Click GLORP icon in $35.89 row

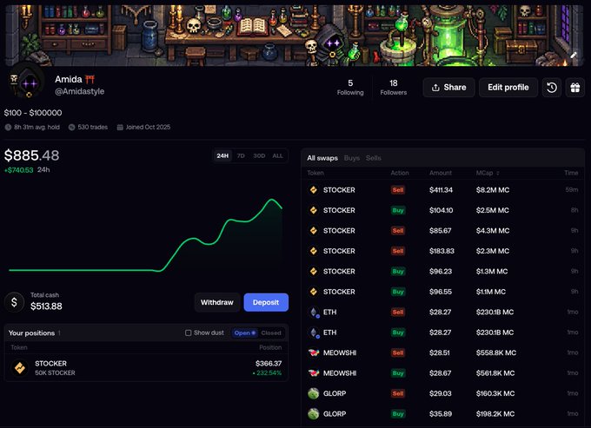coord(313,414)
